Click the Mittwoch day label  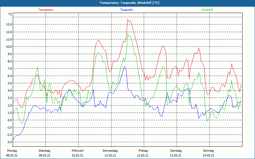[78, 151]
